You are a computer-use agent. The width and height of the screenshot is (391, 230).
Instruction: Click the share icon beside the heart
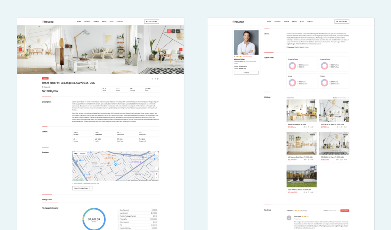155,79
